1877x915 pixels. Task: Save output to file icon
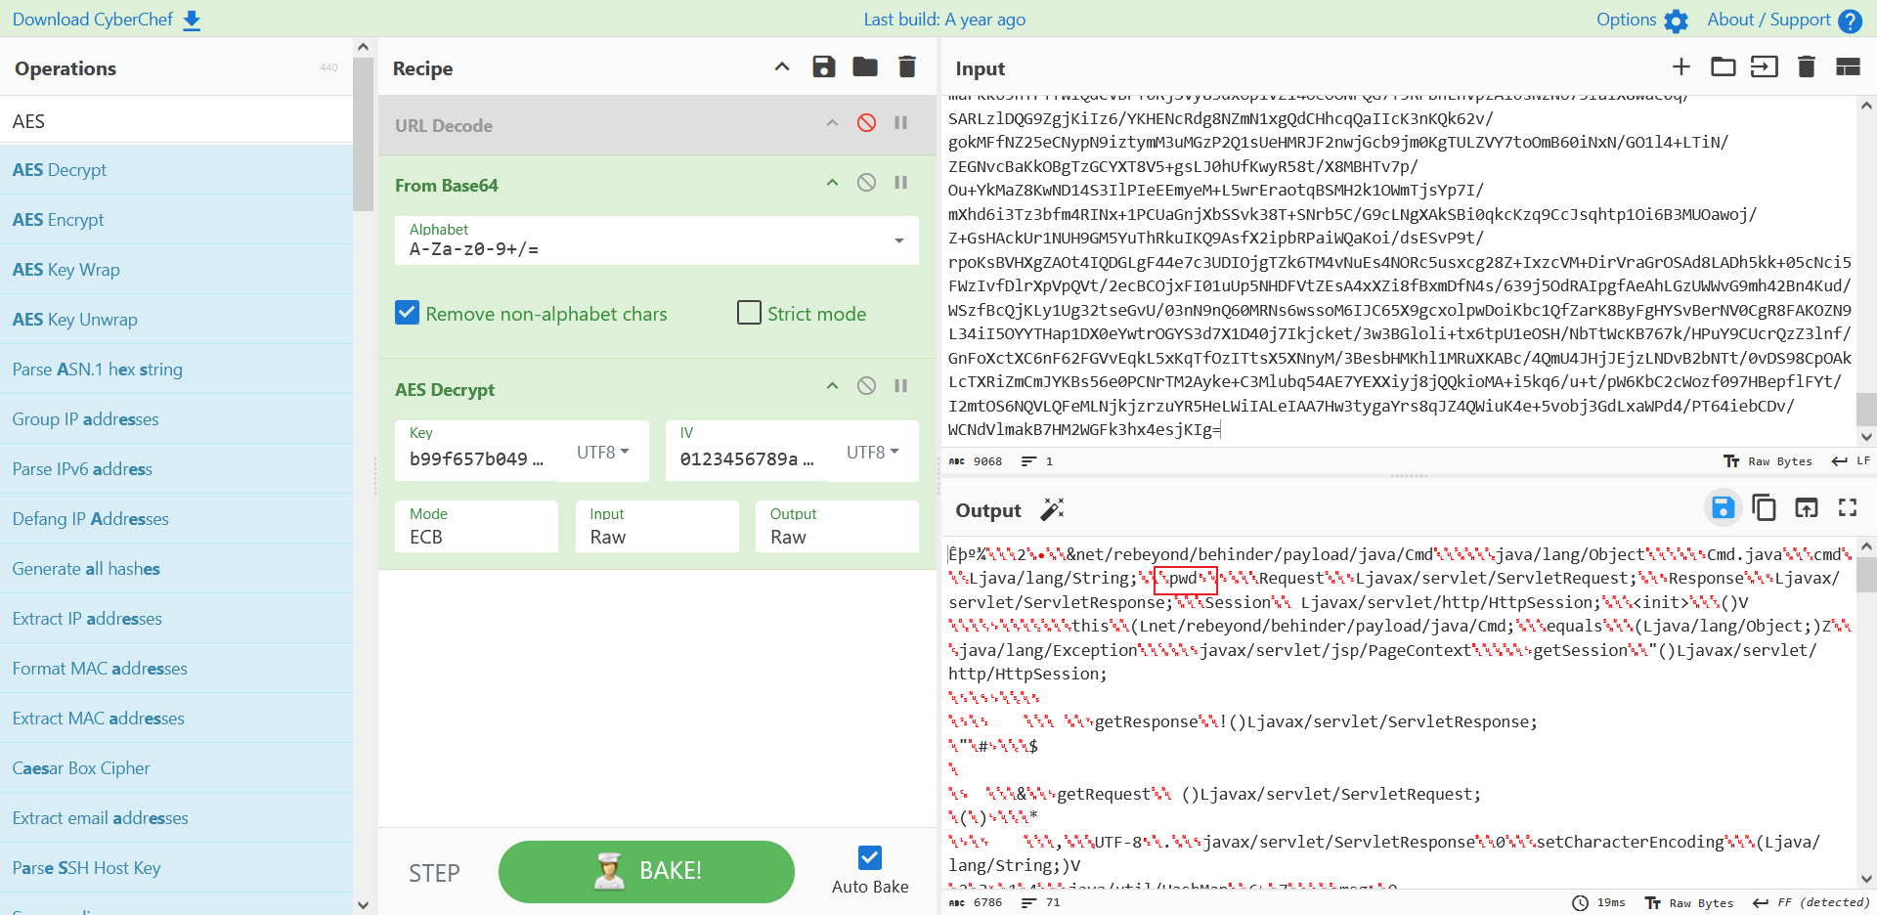pyautogui.click(x=1723, y=507)
